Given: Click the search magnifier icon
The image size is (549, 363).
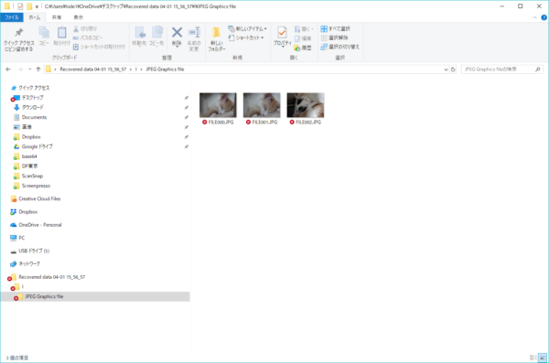Looking at the screenshot, I should point(537,69).
